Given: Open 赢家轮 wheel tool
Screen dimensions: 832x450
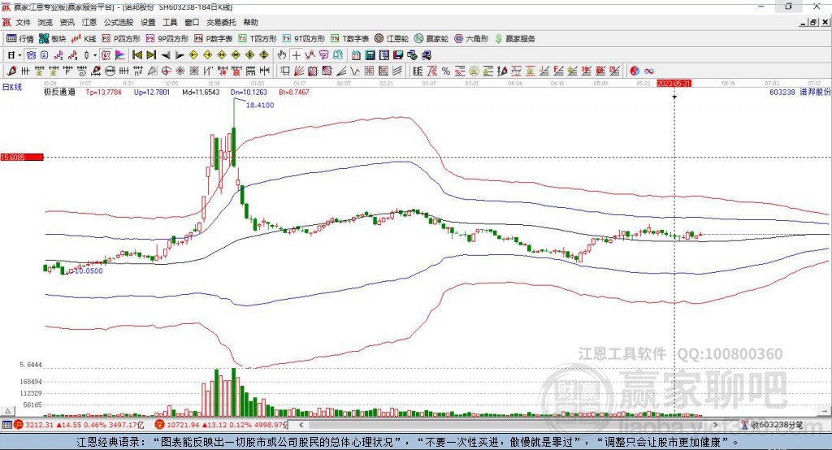Looking at the screenshot, I should (x=431, y=39).
